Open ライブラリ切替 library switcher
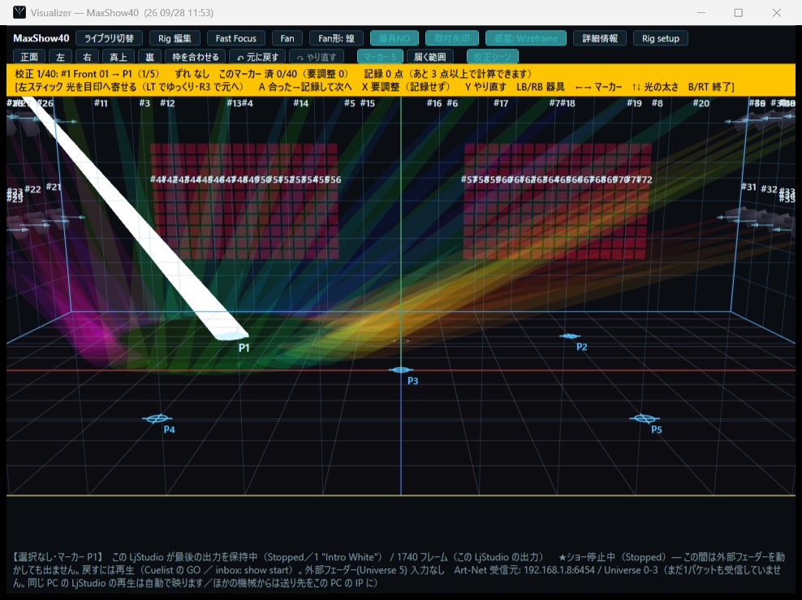 pos(109,38)
